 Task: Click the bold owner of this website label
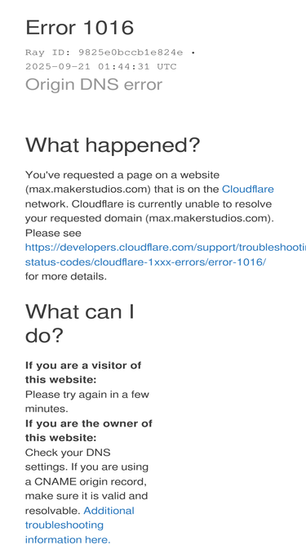[x=89, y=431]
